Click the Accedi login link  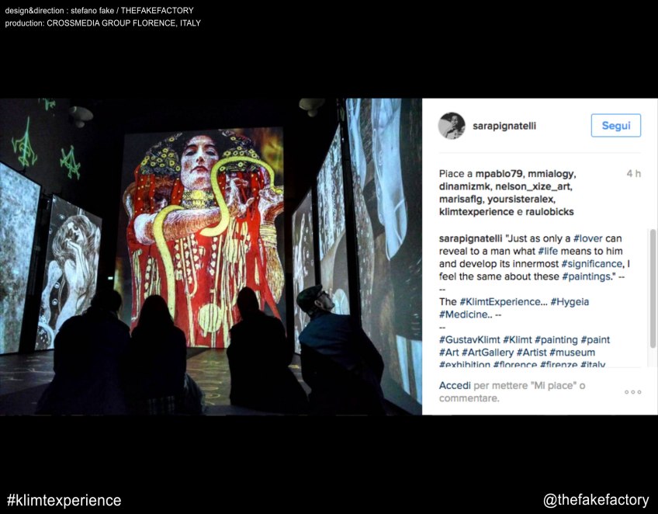tap(455, 385)
